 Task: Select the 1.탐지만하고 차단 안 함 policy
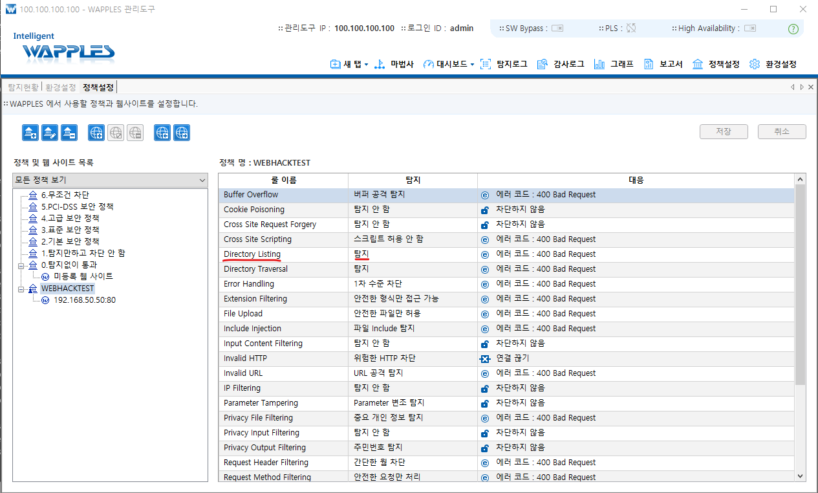(x=83, y=253)
